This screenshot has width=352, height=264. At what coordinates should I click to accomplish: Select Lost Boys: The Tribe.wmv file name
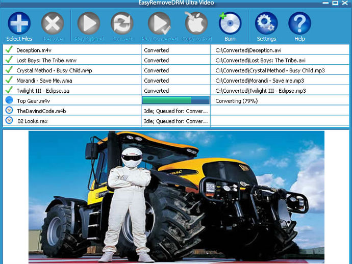click(x=46, y=60)
